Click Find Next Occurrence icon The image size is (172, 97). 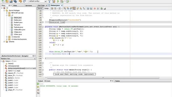pyautogui.click(x=71, y=8)
